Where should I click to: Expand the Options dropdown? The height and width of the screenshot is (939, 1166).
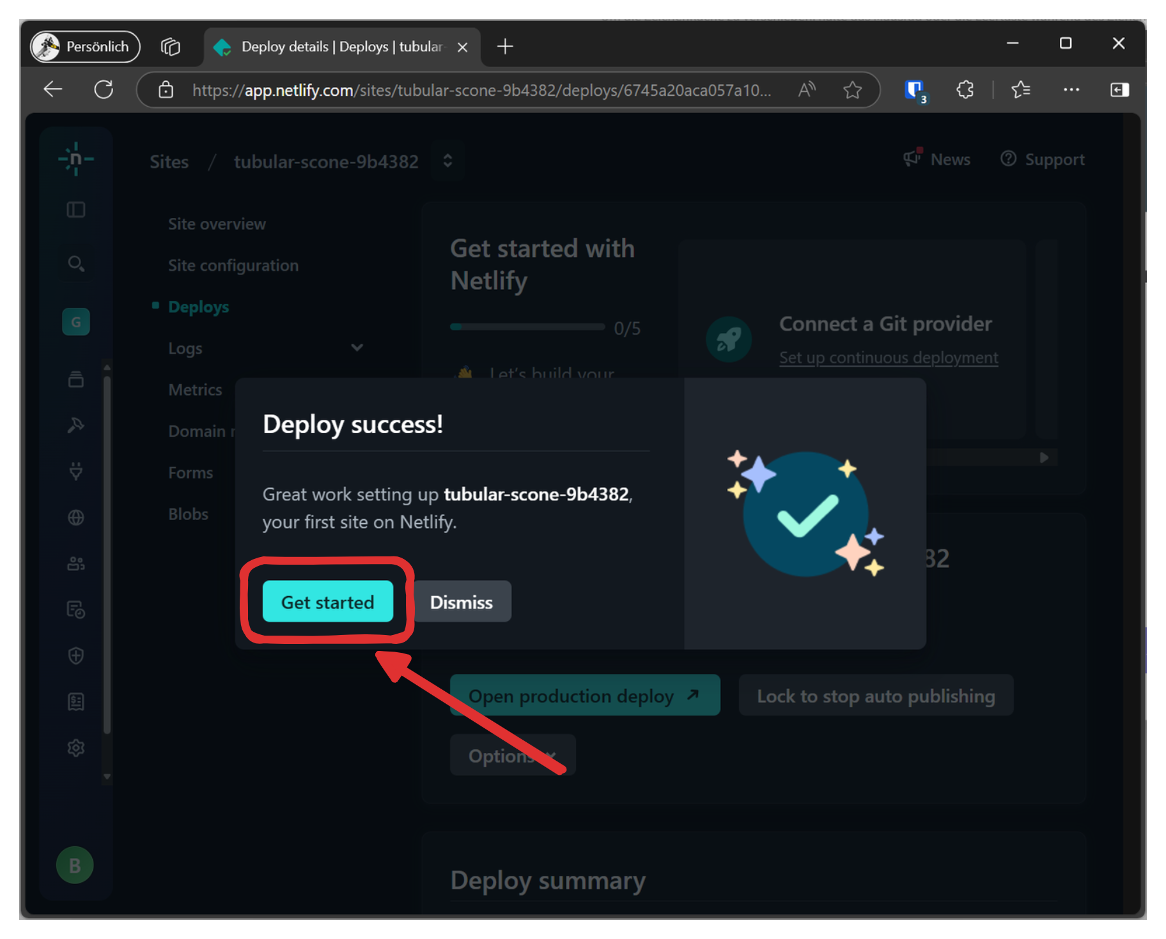[x=513, y=755]
